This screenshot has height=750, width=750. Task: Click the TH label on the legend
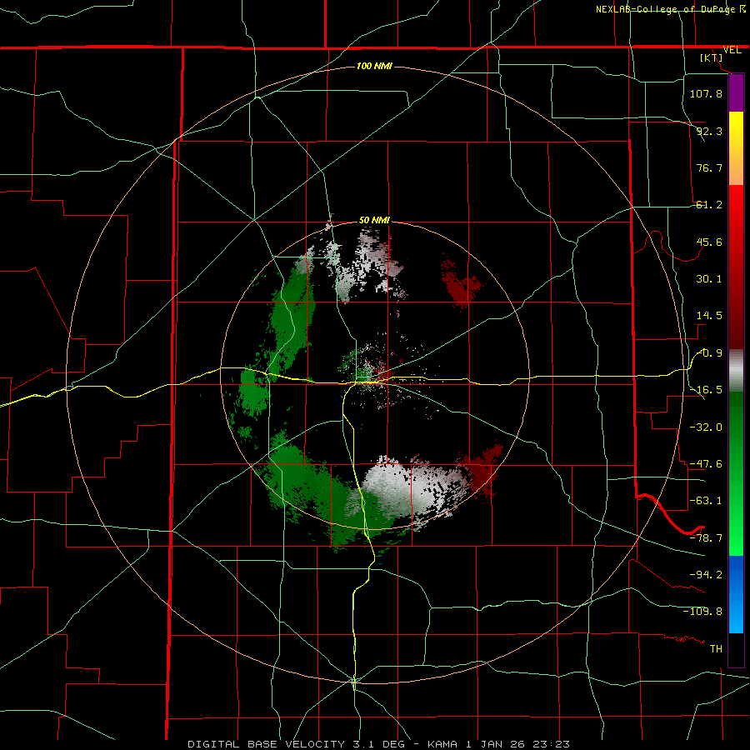716,648
